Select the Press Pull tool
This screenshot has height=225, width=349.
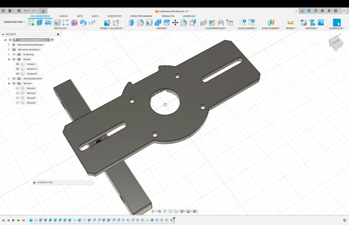pos(132,22)
